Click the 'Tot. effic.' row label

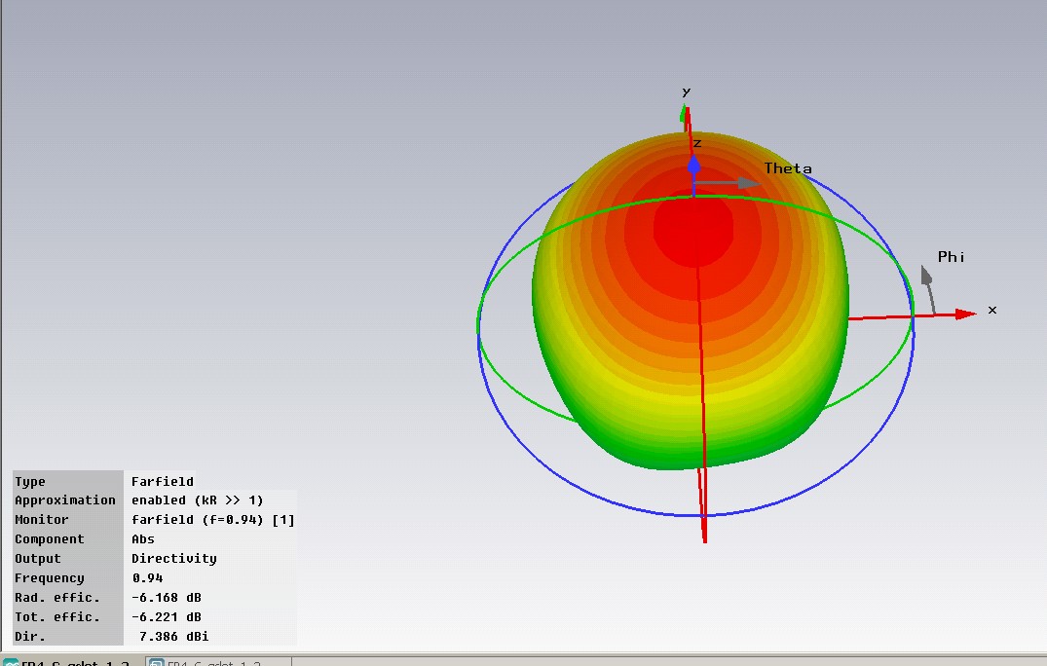[56, 616]
